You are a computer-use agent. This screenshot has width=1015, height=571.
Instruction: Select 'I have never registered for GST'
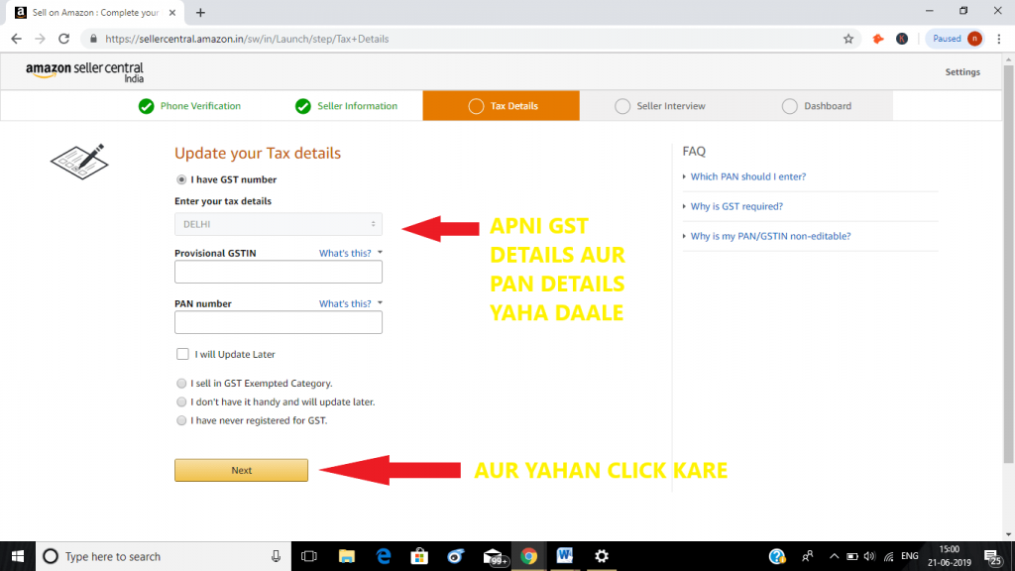pos(181,420)
